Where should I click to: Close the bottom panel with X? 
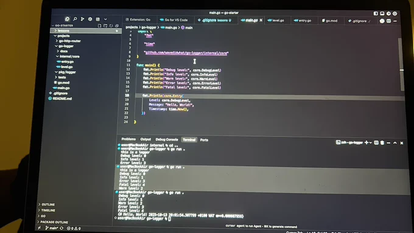coord(402,143)
